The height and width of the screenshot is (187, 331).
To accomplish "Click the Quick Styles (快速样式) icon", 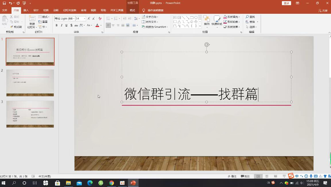I will (217, 19).
